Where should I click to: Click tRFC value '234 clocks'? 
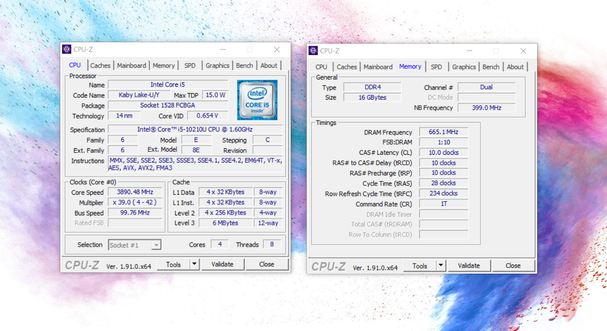pos(444,194)
